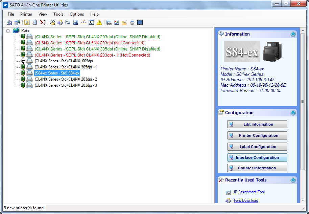Click the USB icon on CL4NX_609dpi row

pos(23,61)
